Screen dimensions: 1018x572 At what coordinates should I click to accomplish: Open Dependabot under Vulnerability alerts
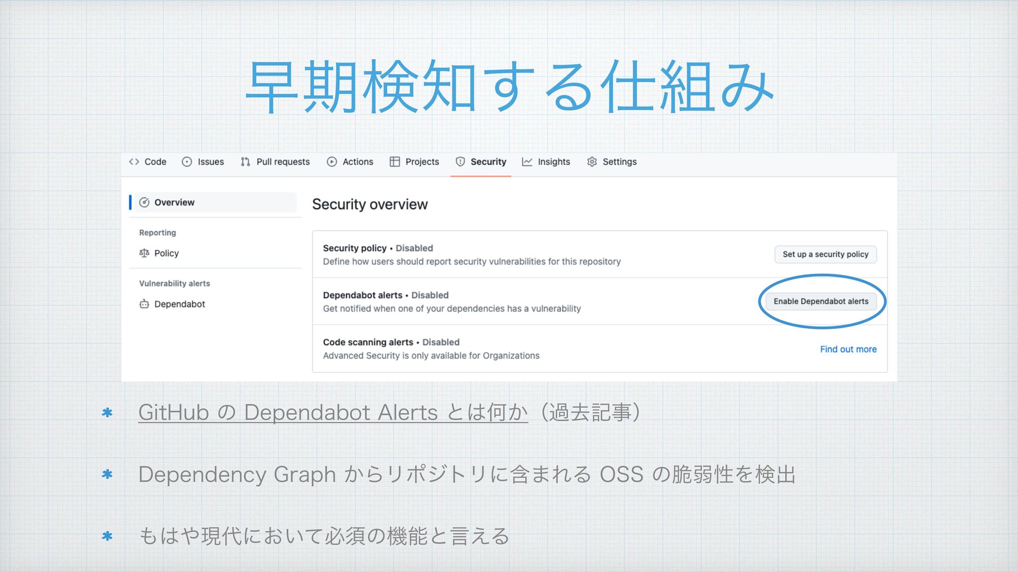click(x=172, y=304)
